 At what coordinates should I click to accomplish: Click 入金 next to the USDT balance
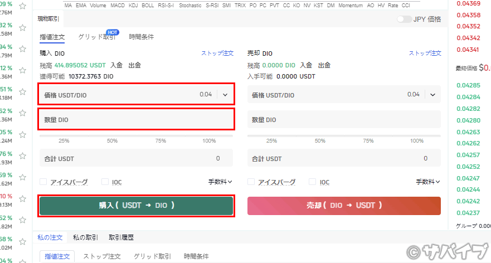coord(116,65)
